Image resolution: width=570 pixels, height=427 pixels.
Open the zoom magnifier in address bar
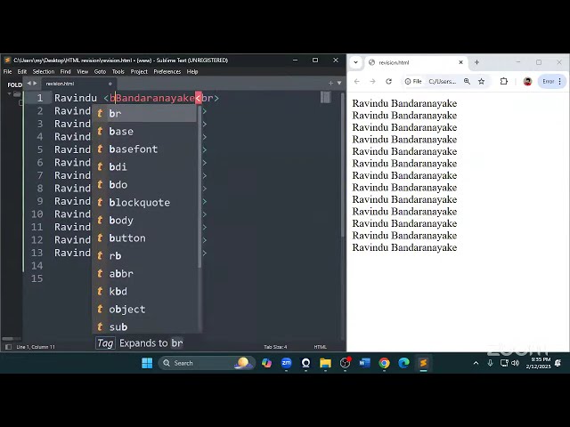[467, 81]
